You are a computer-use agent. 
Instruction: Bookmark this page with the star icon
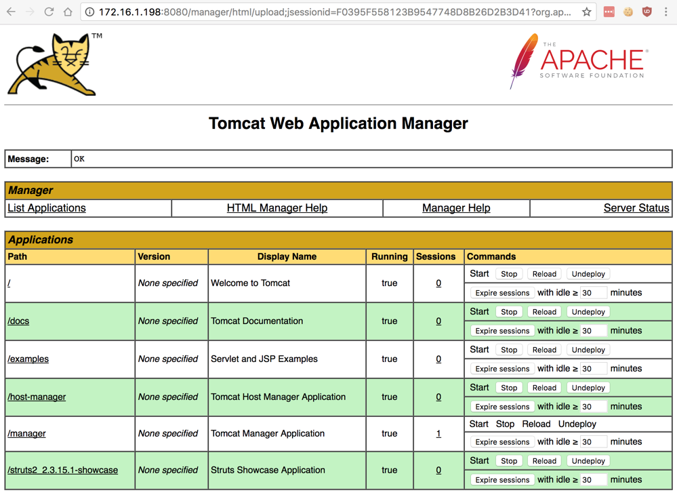point(586,12)
